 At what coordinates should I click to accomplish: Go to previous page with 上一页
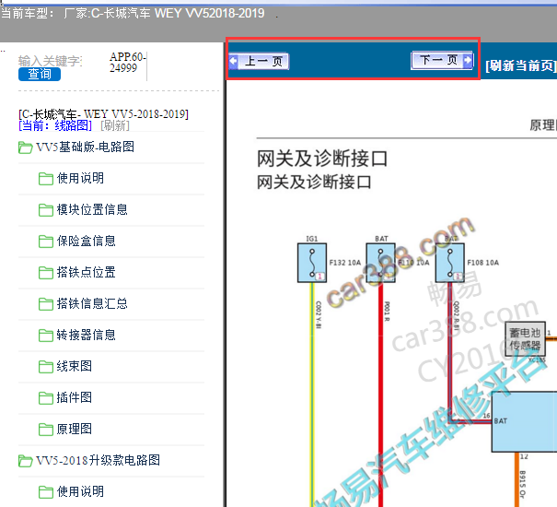pos(260,61)
